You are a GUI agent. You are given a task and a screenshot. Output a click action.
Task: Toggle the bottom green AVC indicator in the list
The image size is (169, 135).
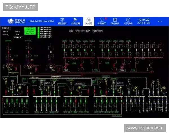39,37
